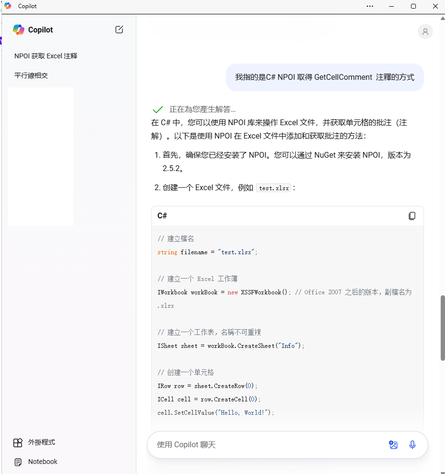
Task: Click the comment // 建立檔名
Action: coord(176,239)
